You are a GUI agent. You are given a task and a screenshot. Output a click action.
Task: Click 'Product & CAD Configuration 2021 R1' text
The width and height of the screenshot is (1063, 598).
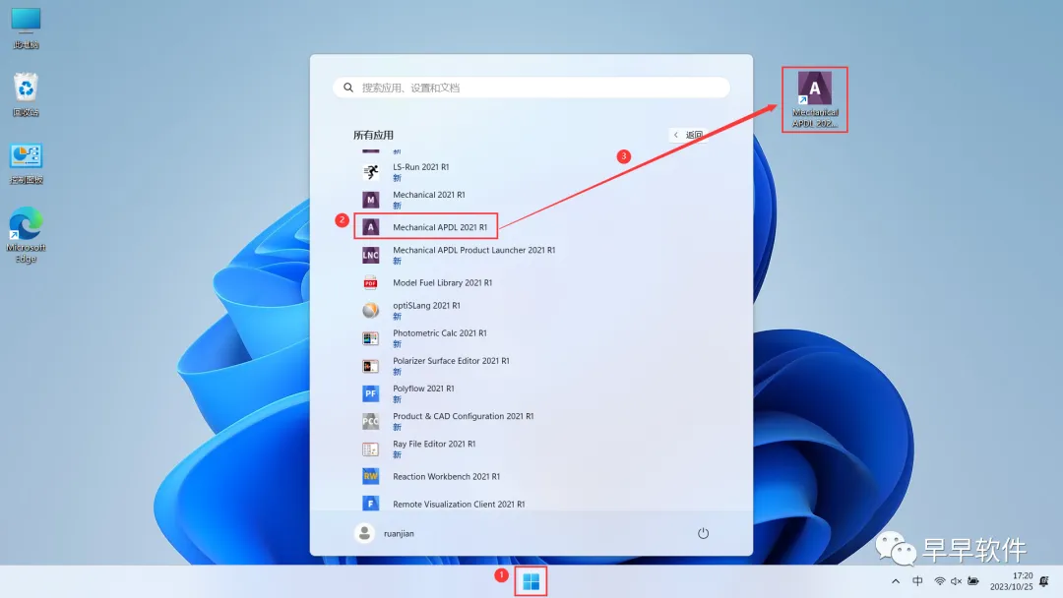(463, 416)
